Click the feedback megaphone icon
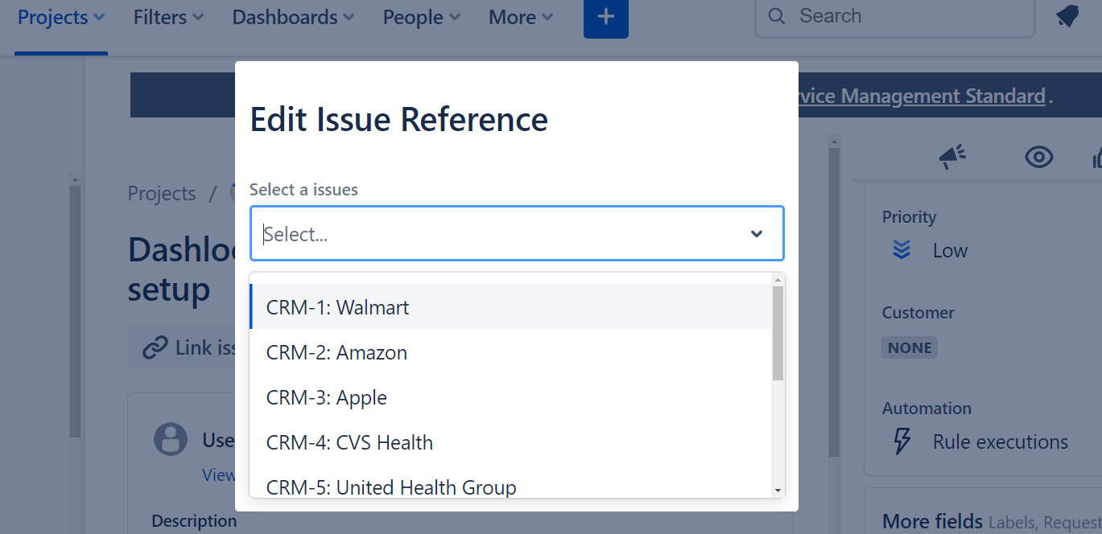1102x534 pixels. [x=952, y=157]
